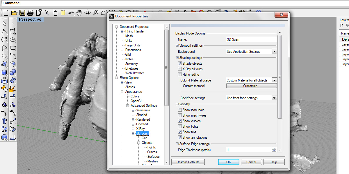Activate the Pan hand tool

[x=79, y=13]
